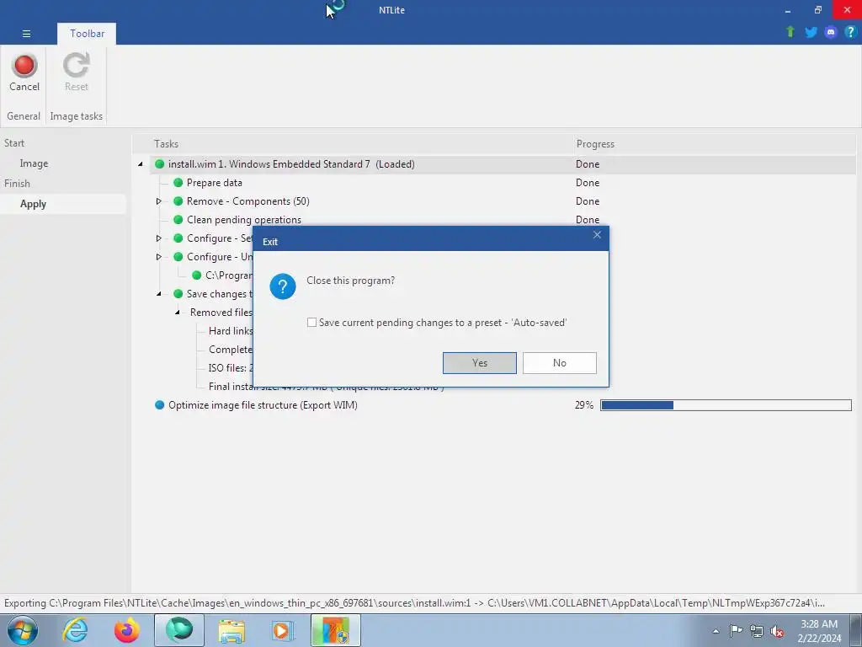Click the Export WIM progress bar

(x=726, y=405)
